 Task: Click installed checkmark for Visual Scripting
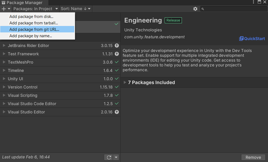[117, 95]
